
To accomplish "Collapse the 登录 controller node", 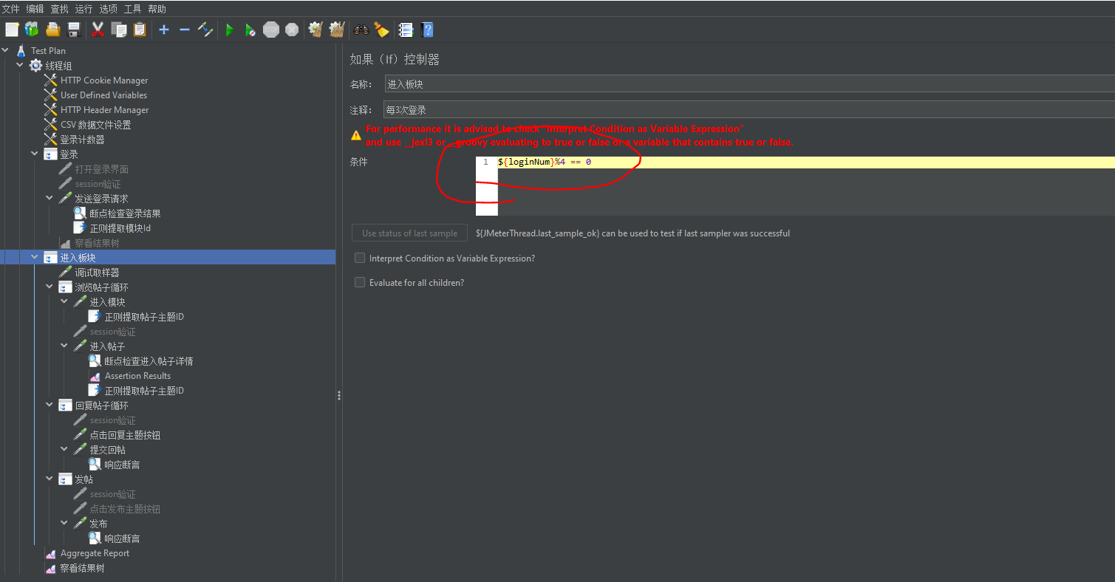I will (x=35, y=154).
